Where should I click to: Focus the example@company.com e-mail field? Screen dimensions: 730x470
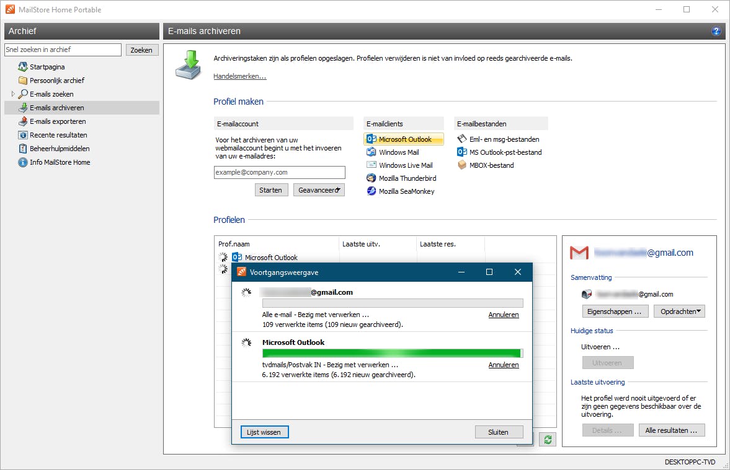(279, 172)
